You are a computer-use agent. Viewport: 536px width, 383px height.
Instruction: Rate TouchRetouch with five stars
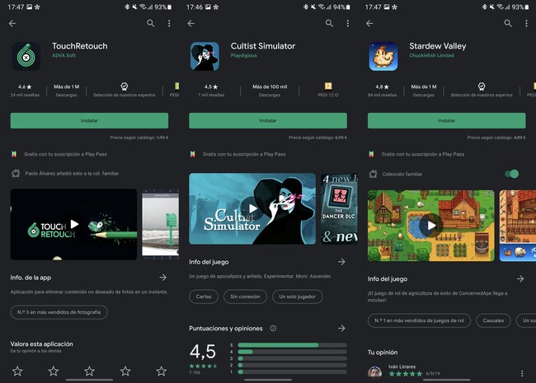162,371
